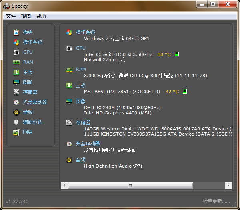
Task: Open the 视图 (View) menu
Action: point(26,16)
